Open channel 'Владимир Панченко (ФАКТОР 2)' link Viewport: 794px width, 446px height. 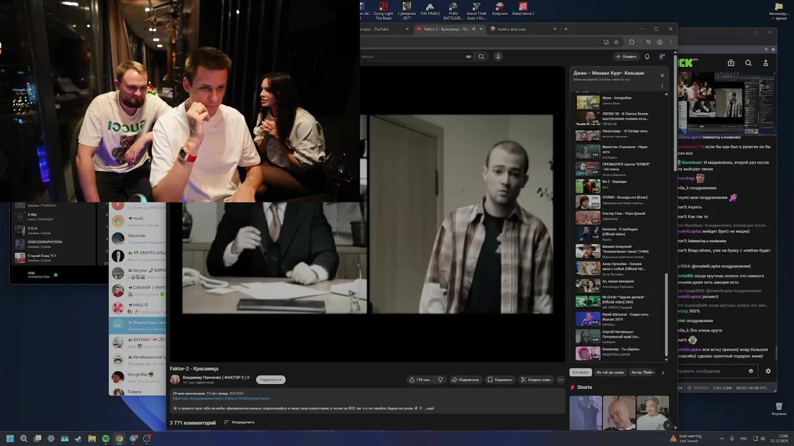click(x=215, y=377)
